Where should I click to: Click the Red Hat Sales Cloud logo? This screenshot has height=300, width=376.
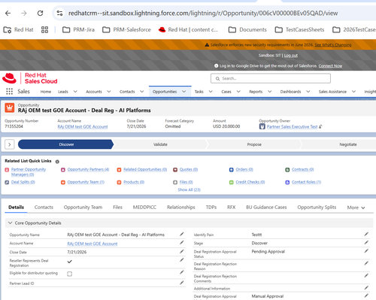tap(30, 78)
